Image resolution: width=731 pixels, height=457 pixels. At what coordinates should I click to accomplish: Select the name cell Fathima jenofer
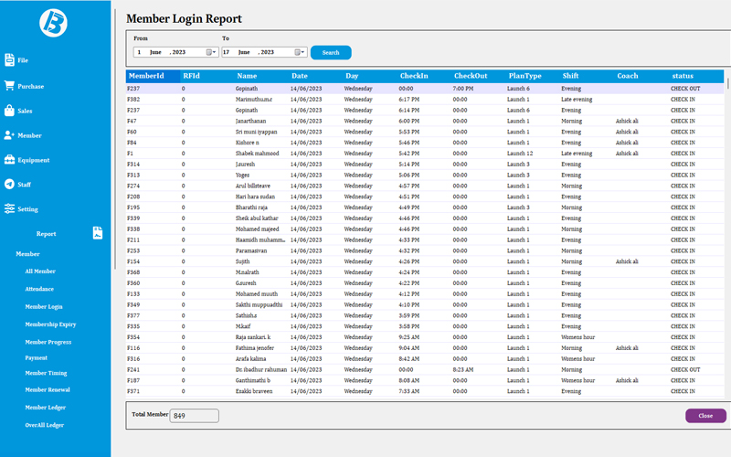pyautogui.click(x=255, y=348)
